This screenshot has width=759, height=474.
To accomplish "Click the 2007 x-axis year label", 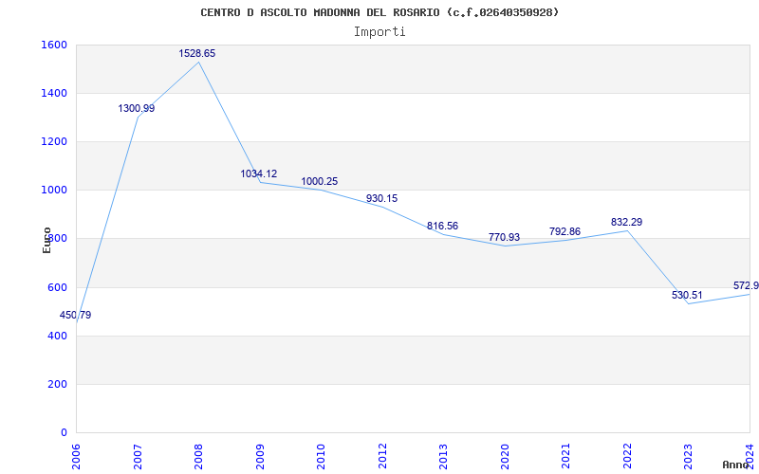I will pyautogui.click(x=138, y=456).
